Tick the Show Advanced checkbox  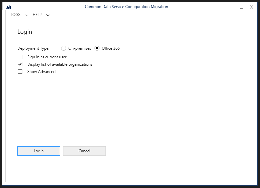20,72
